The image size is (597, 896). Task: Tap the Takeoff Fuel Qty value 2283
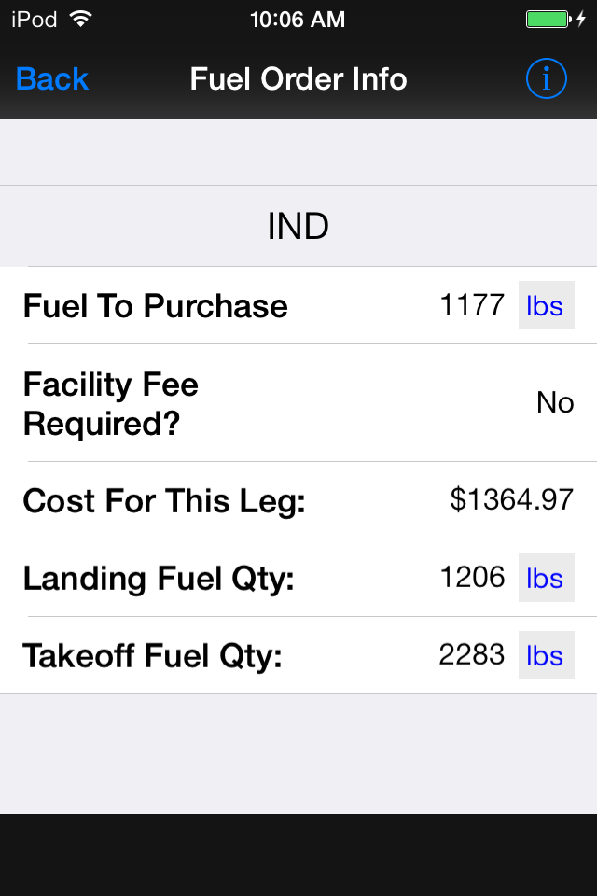pyautogui.click(x=472, y=655)
